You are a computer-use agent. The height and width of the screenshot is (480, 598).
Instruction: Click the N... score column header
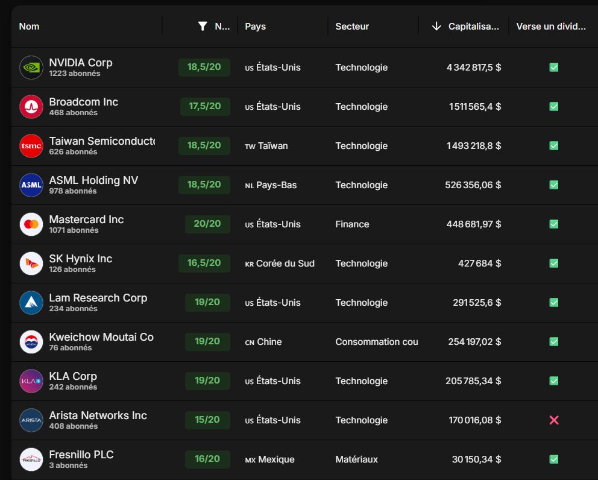pos(222,27)
